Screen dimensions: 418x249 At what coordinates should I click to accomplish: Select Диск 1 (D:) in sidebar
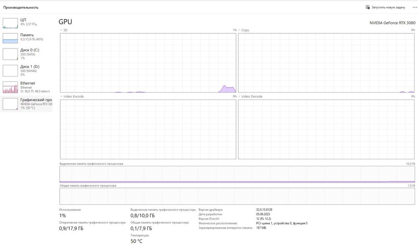click(x=27, y=70)
